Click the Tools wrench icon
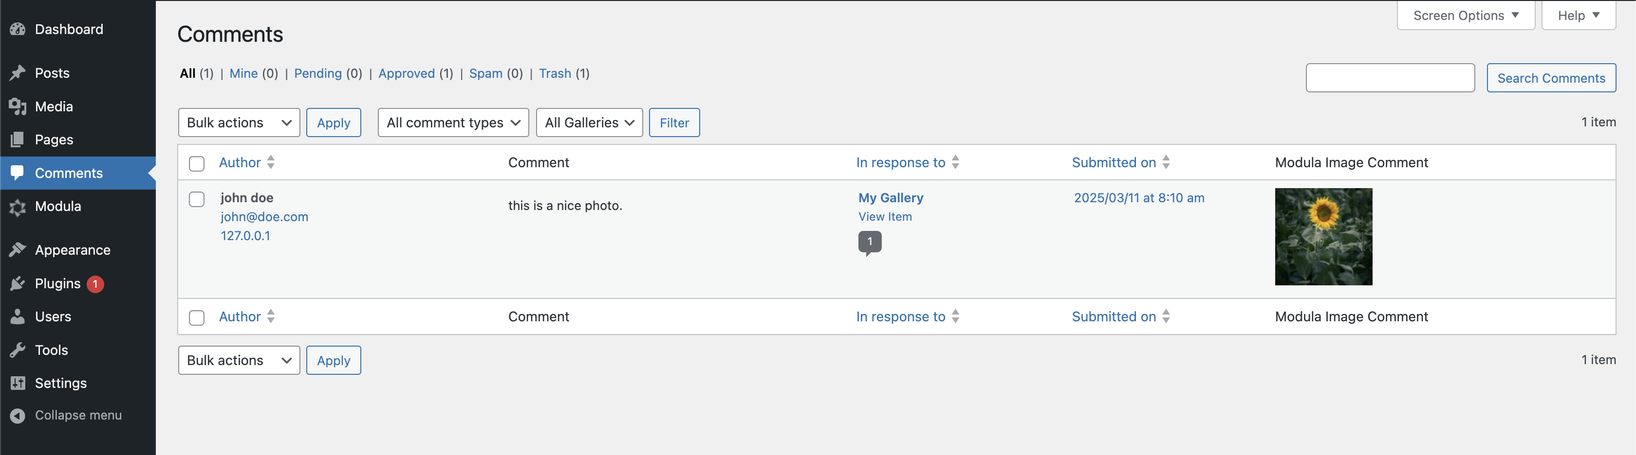 click(17, 349)
